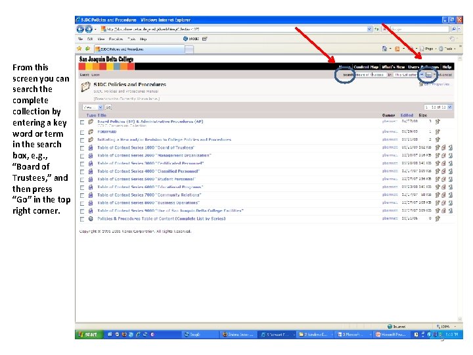The height and width of the screenshot is (355, 473).
Task: Tick checkbox for Initiating a New and/or Revision row
Action: 82,140
